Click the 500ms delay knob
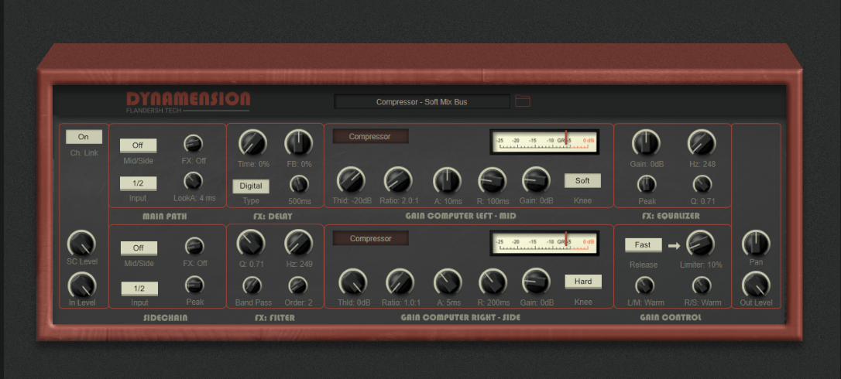This screenshot has width=841, height=379. click(x=299, y=184)
